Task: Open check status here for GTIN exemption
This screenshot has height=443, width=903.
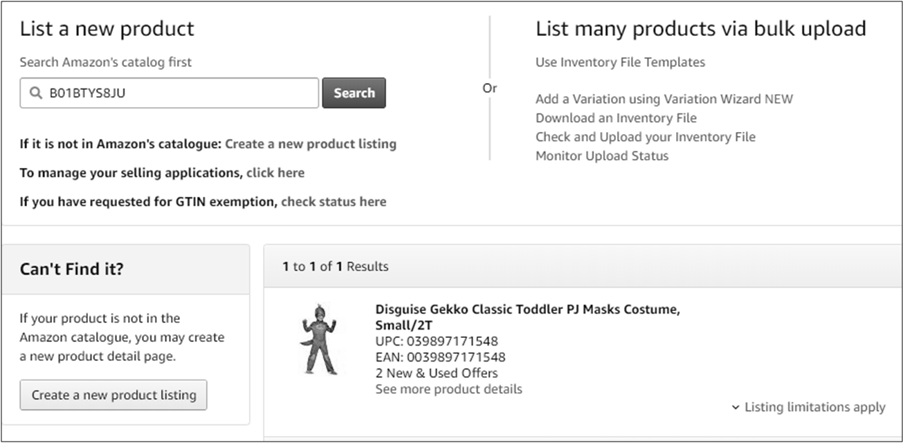Action: point(334,202)
